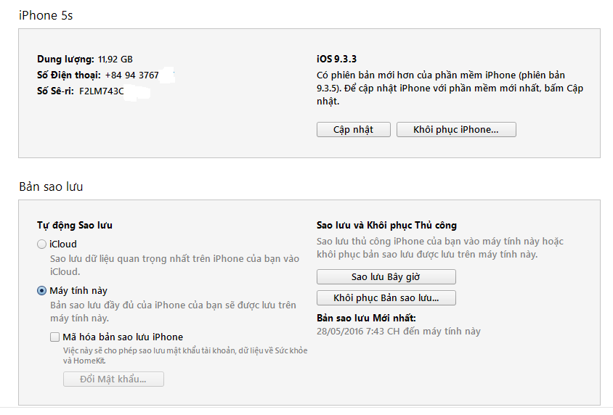The image size is (613, 415).
Task: Select the iCloud backup radio option
Action: [42, 245]
